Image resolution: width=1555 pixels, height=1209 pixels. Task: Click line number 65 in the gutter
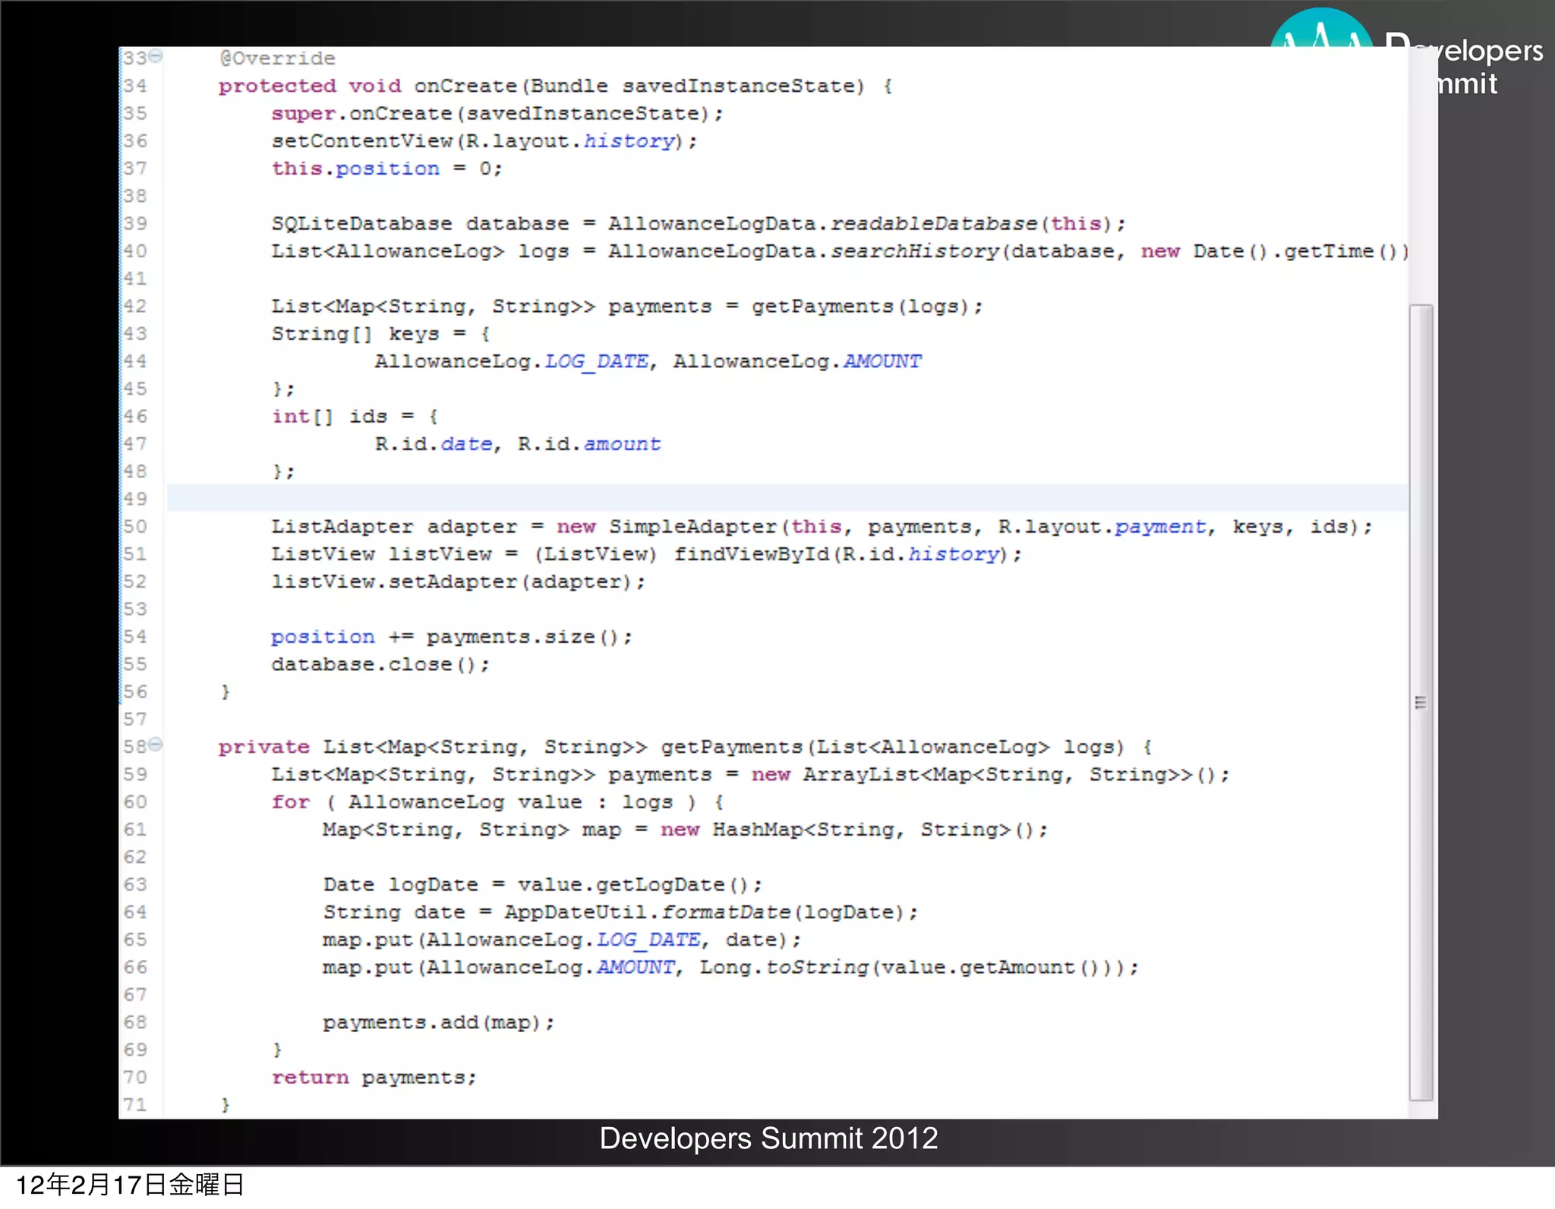tap(135, 940)
